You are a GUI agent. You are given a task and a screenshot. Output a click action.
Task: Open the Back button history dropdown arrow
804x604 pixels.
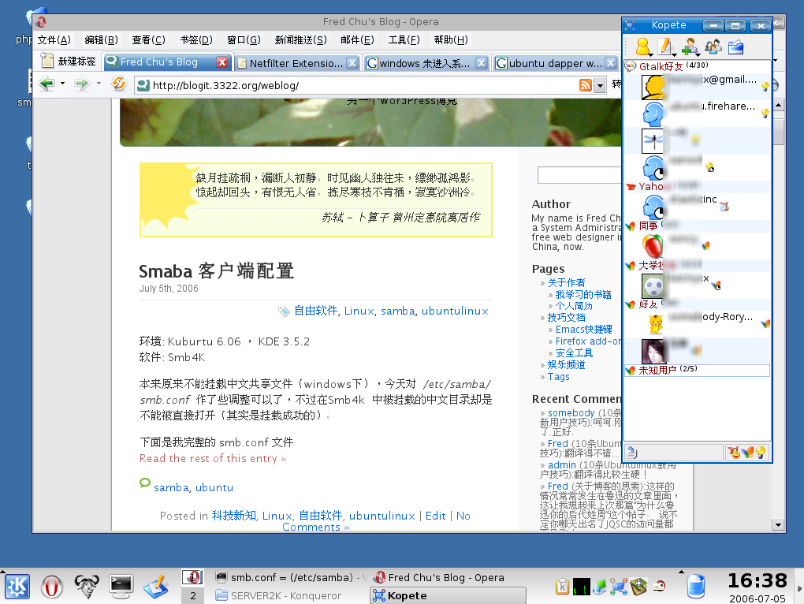coord(62,84)
